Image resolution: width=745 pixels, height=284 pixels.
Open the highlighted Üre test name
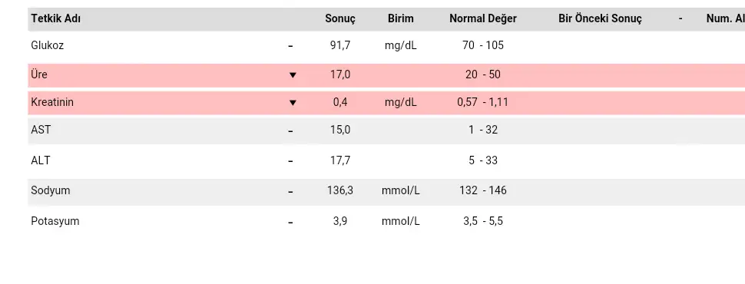click(39, 74)
